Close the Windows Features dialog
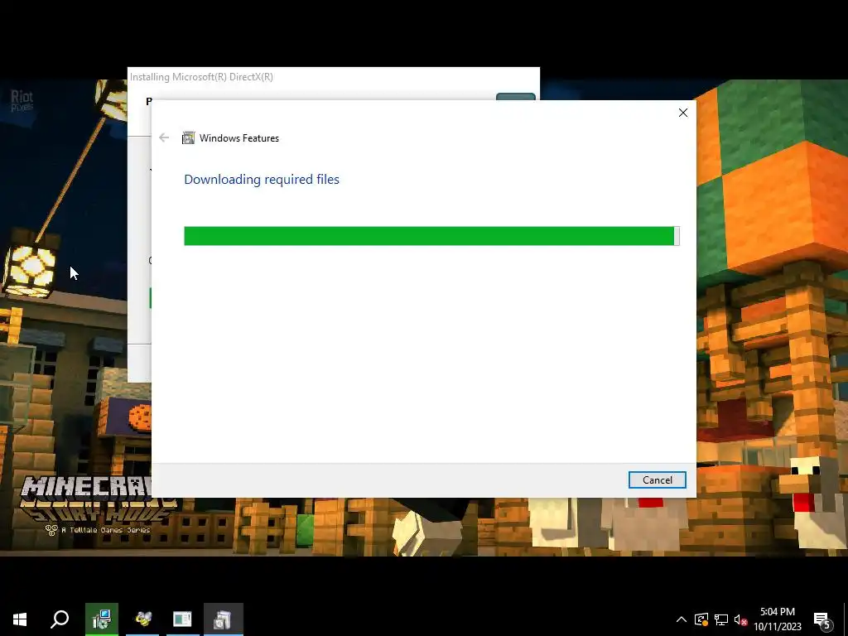This screenshot has height=636, width=848. (x=683, y=113)
